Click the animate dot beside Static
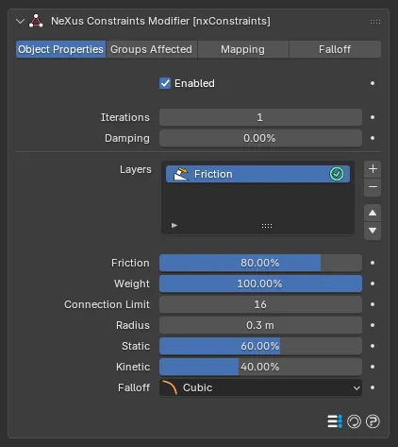 point(373,346)
